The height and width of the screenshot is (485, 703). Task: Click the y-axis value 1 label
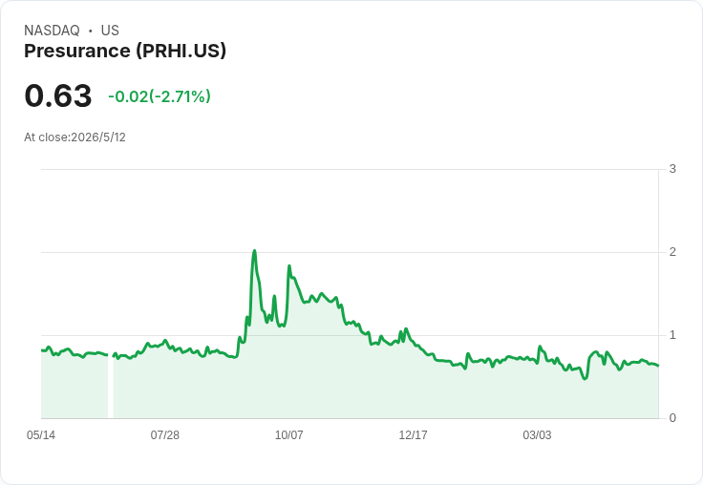coord(672,335)
